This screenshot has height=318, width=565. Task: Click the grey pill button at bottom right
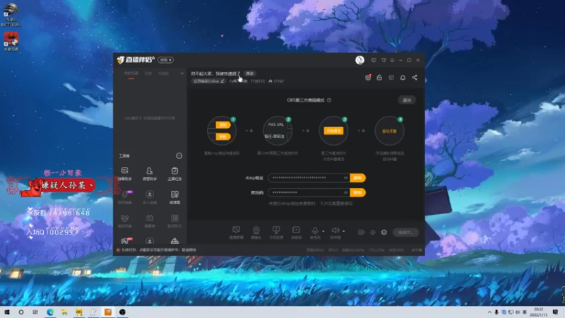click(405, 232)
